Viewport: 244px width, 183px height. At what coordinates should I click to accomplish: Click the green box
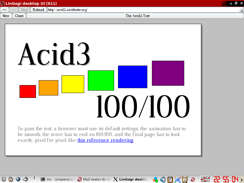coord(101,81)
